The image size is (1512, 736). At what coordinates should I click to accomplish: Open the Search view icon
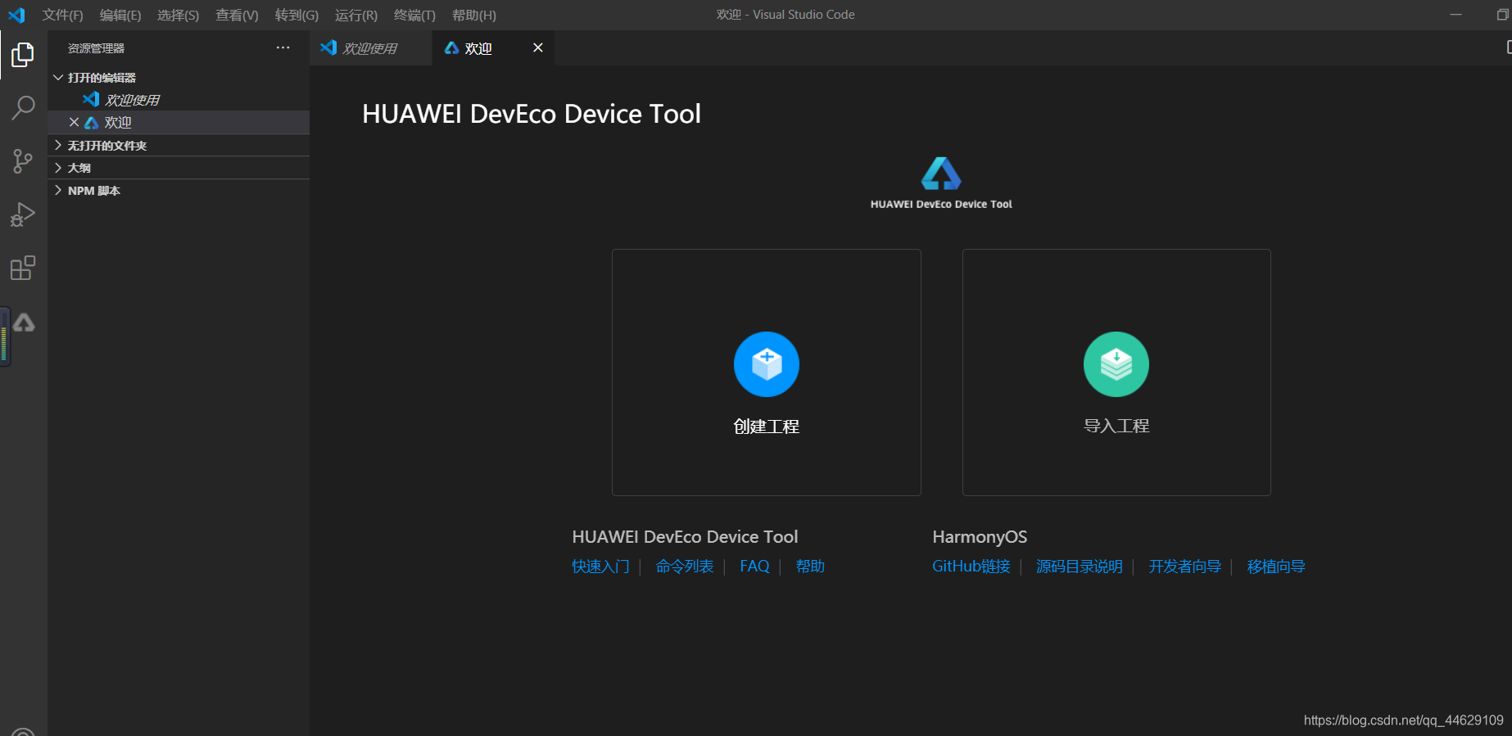pos(23,107)
